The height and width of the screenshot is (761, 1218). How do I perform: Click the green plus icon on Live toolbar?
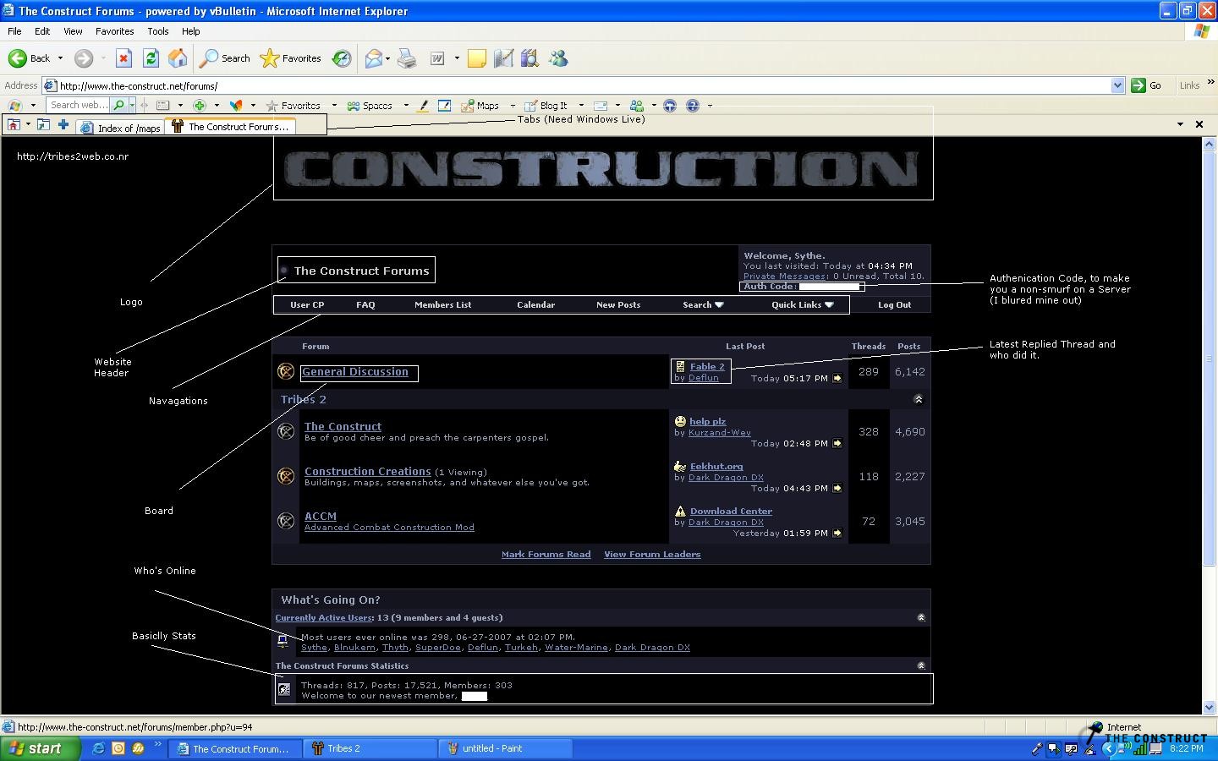click(x=200, y=106)
